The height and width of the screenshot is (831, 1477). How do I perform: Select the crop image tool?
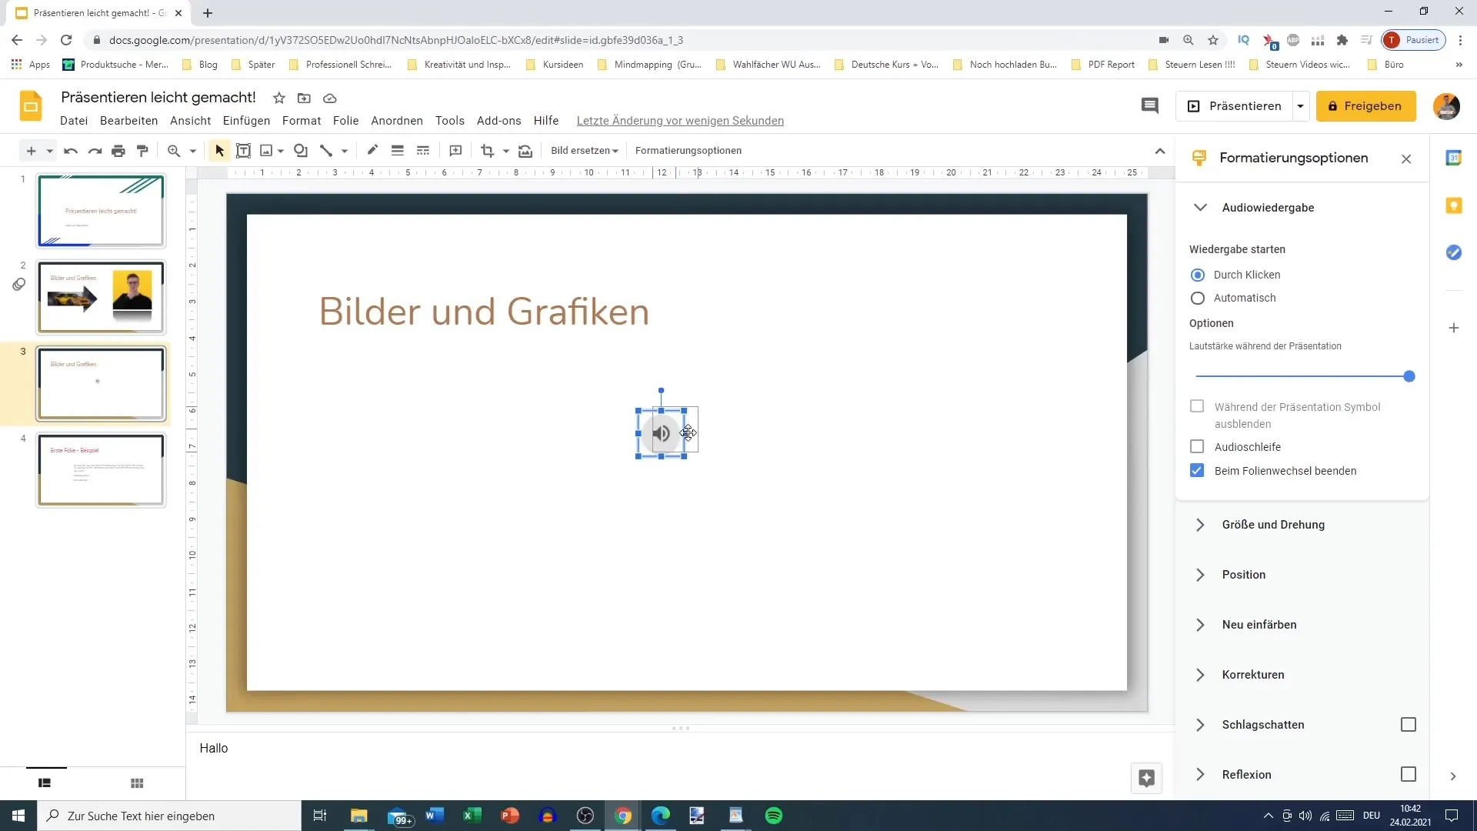point(487,151)
